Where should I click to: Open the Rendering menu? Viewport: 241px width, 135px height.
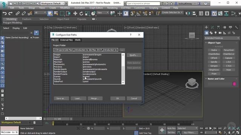pyautogui.click(x=112, y=8)
